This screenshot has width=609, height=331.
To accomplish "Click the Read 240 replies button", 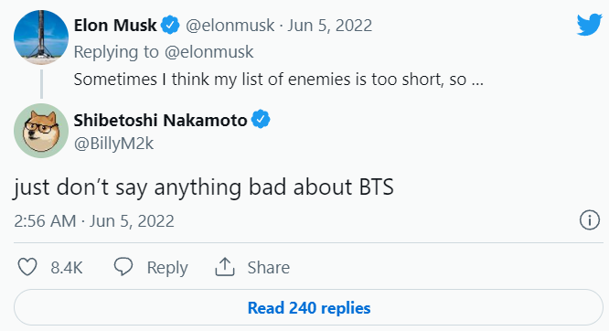I will pos(308,308).
